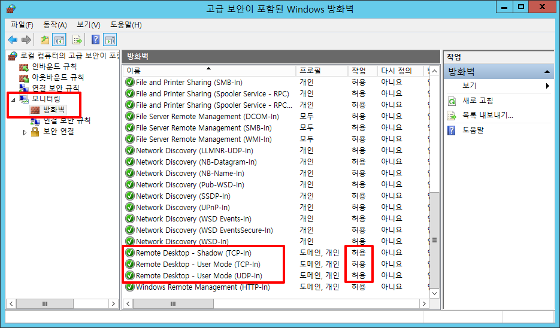Sort by the 프로필 column header
The width and height of the screenshot is (560, 328).
pos(322,71)
